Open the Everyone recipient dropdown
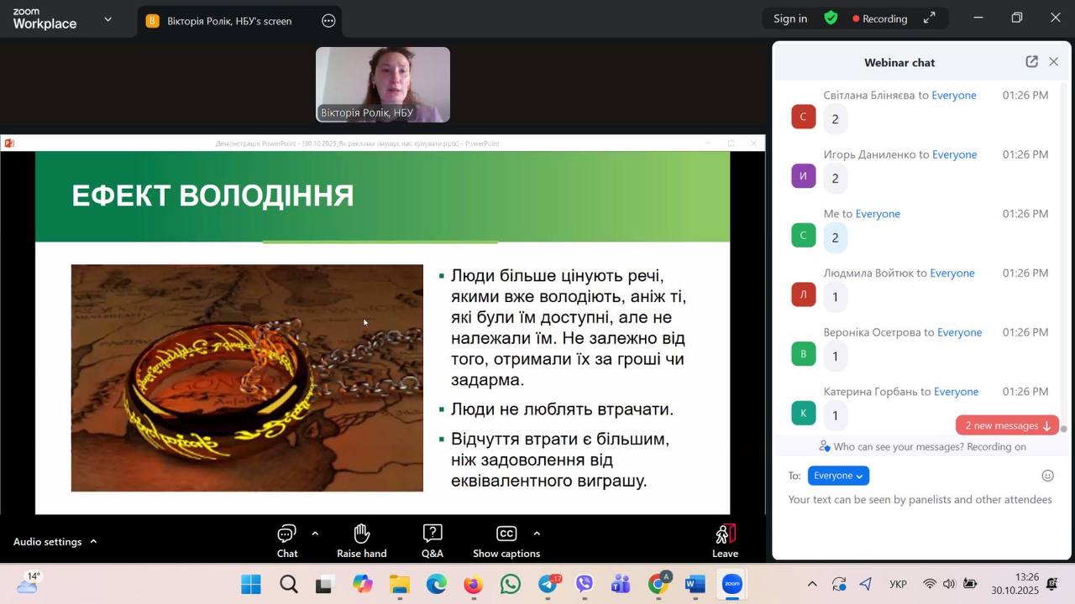 pyautogui.click(x=838, y=476)
